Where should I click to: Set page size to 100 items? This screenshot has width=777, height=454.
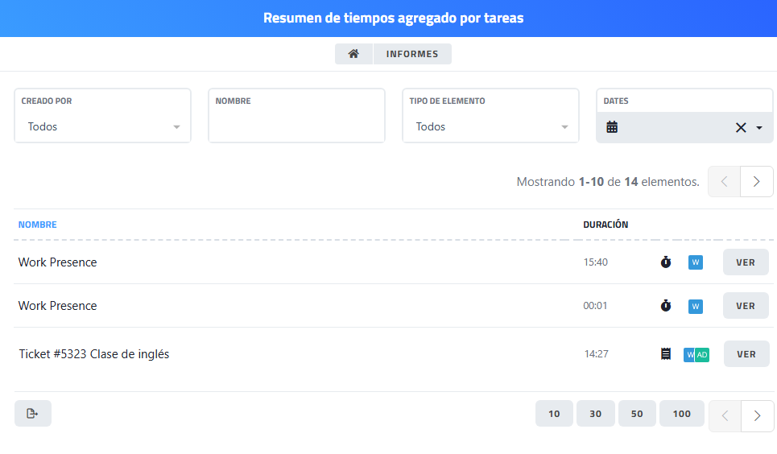pyautogui.click(x=682, y=414)
